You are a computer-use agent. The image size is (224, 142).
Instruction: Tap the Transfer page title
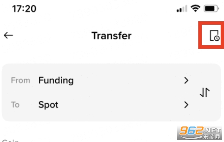coord(112,35)
